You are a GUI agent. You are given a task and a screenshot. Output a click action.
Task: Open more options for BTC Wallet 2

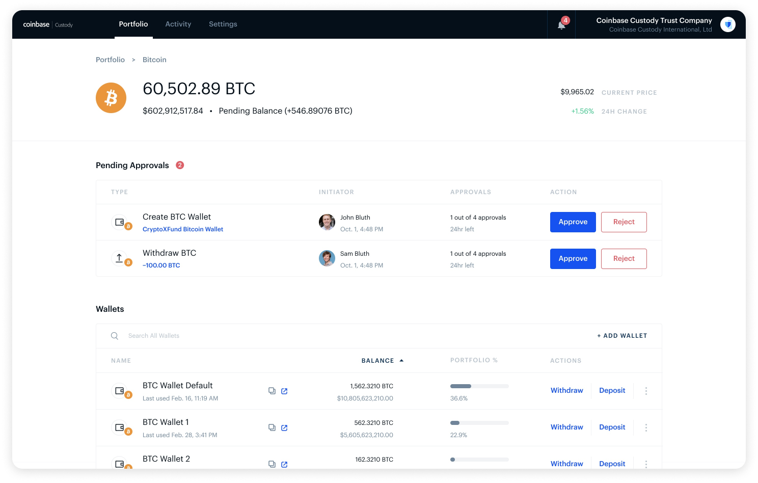(646, 464)
